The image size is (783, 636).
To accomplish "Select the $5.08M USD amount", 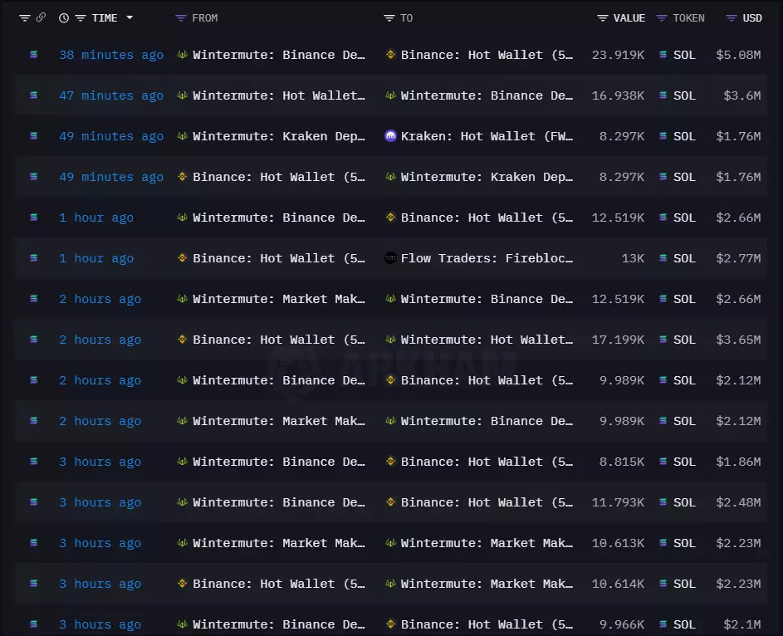I will click(738, 55).
